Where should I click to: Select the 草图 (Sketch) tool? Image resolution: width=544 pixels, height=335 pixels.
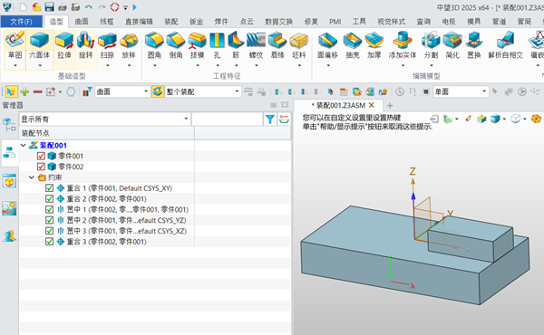(x=15, y=45)
